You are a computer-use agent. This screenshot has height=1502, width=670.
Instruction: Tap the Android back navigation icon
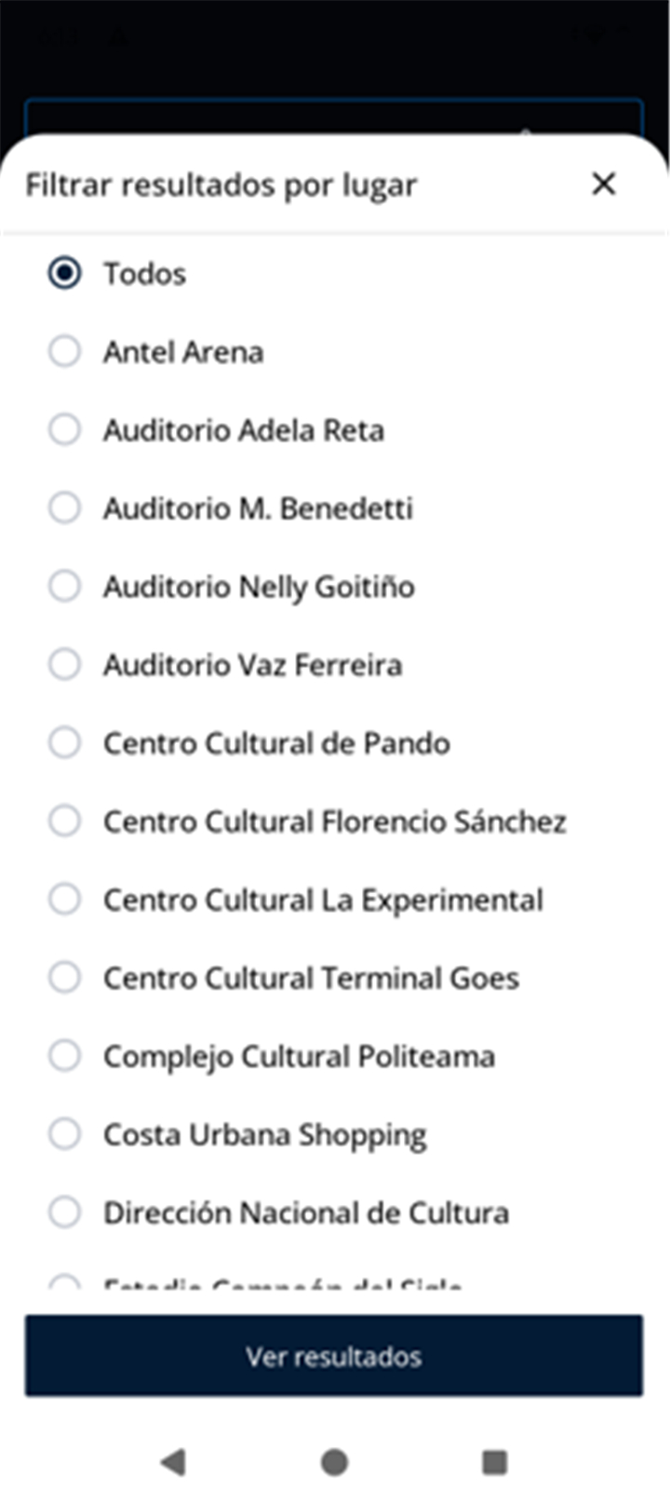(174, 1462)
